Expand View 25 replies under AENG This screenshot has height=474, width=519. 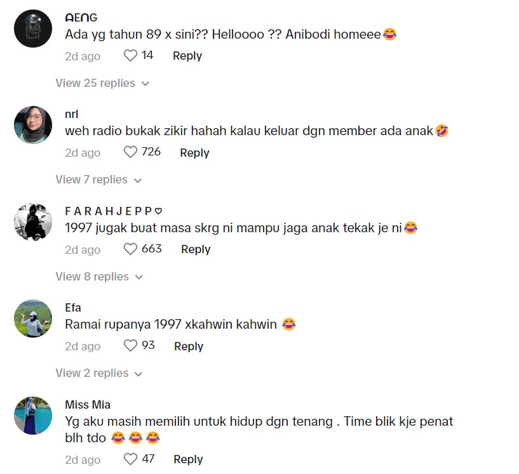click(102, 83)
